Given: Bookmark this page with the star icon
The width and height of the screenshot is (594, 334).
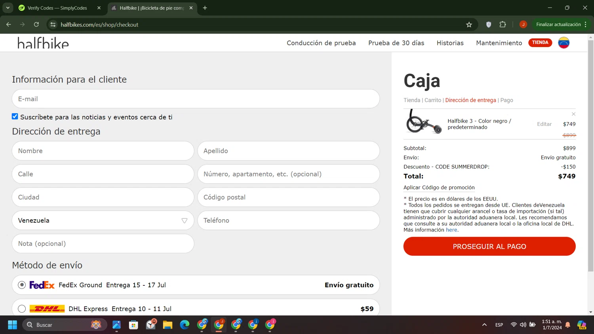Looking at the screenshot, I should click(x=469, y=25).
